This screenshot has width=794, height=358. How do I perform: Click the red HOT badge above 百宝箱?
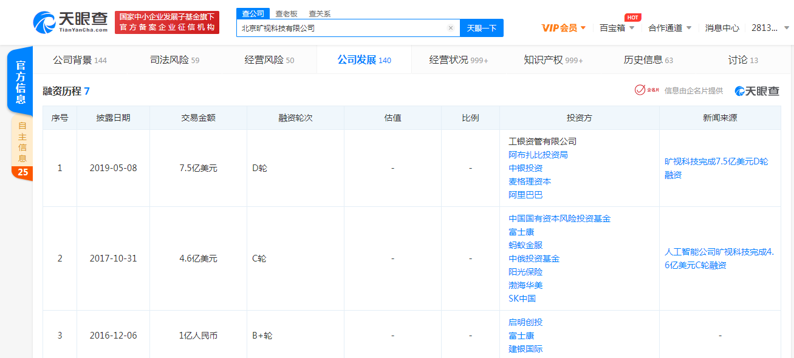coord(632,18)
